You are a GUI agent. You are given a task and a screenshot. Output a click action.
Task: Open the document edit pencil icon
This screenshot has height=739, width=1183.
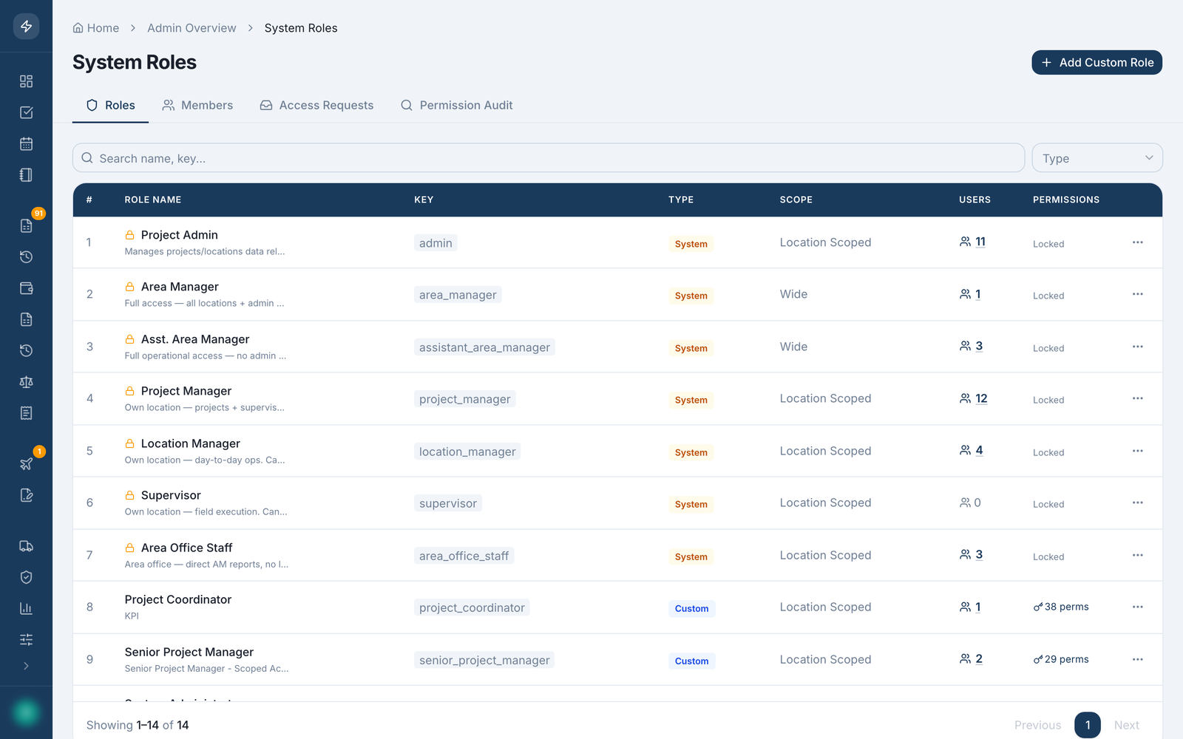coord(26,495)
